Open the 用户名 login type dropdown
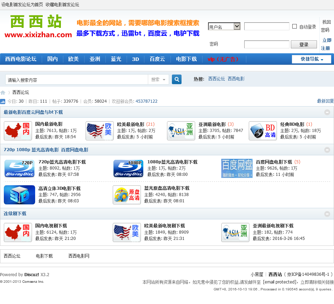334x304 pixels. [224, 26]
